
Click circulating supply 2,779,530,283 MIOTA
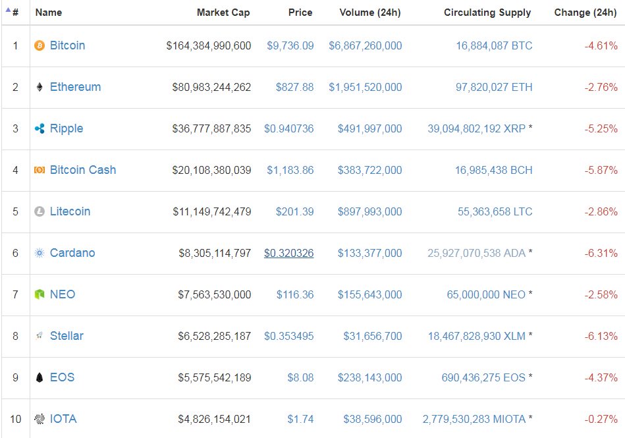pos(474,419)
